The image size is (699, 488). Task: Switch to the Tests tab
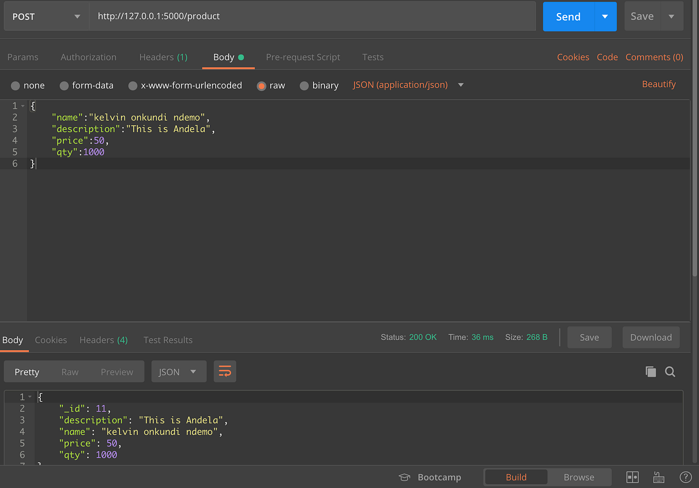372,57
